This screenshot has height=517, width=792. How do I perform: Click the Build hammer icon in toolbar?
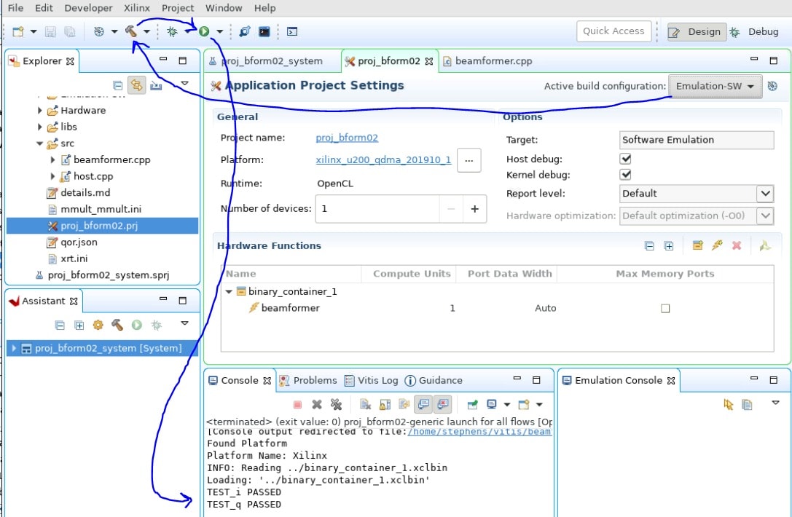[x=131, y=31]
